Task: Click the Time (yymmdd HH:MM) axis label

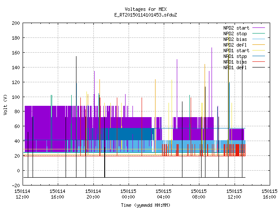Action: click(x=146, y=205)
